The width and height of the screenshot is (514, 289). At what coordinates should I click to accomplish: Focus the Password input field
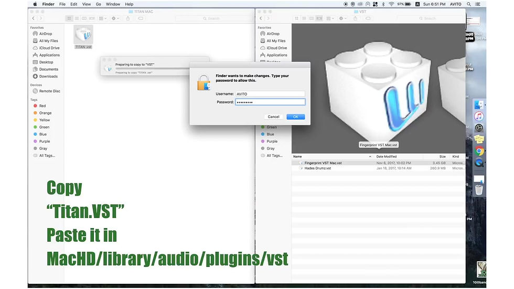tap(270, 102)
